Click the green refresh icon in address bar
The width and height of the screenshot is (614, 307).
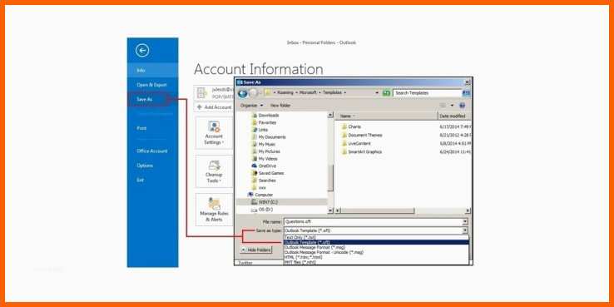click(x=386, y=93)
